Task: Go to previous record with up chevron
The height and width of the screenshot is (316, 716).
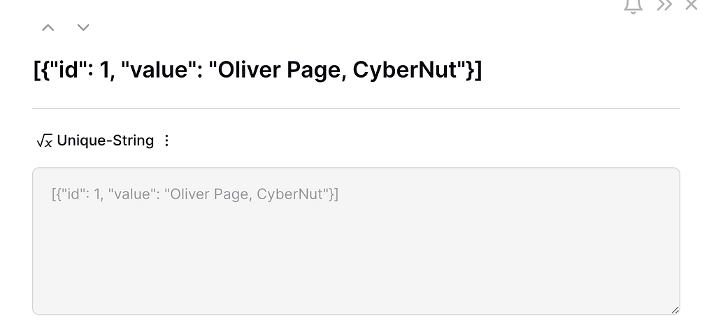Action: pos(48,28)
